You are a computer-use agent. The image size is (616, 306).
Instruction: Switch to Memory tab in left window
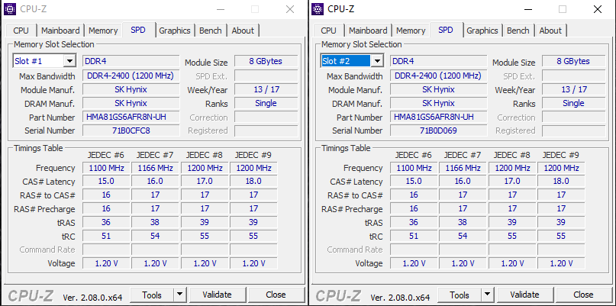click(x=103, y=31)
